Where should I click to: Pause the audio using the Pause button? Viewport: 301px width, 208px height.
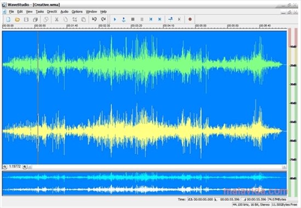click(x=142, y=19)
